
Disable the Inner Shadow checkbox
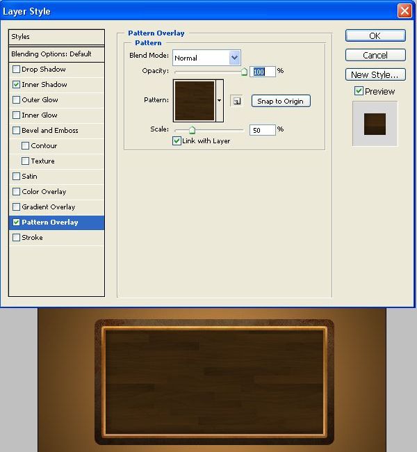pos(17,85)
